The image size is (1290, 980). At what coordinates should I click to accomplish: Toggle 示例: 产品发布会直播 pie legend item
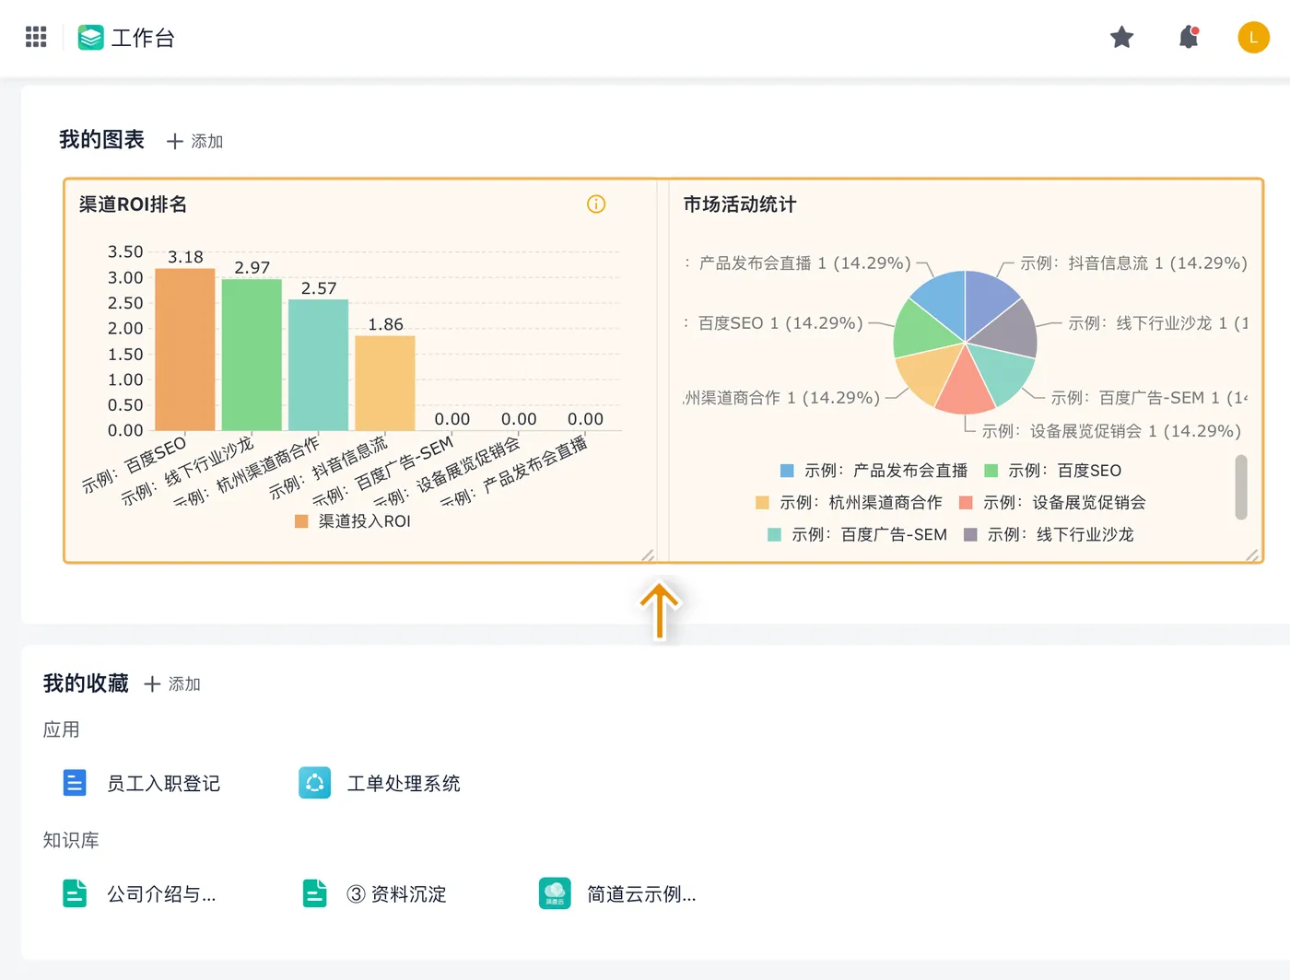[874, 471]
